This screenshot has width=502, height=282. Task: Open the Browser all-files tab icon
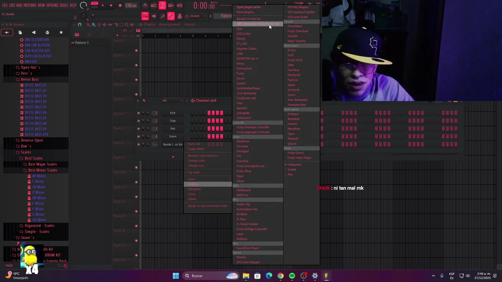7,33
